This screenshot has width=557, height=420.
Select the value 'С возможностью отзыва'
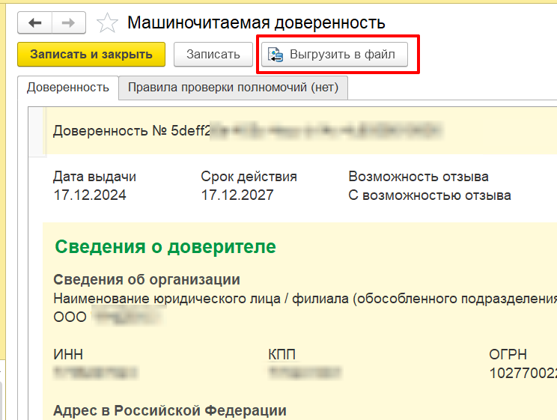tap(430, 195)
